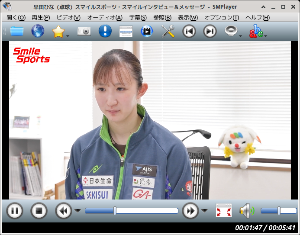Expand the Favorites star dropdown arrow
The width and height of the screenshot is (300, 235).
(x=68, y=36)
